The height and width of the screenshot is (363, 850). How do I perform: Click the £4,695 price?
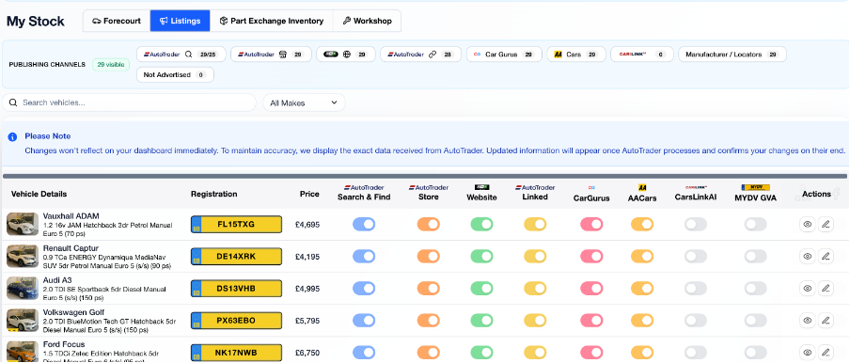[307, 225]
